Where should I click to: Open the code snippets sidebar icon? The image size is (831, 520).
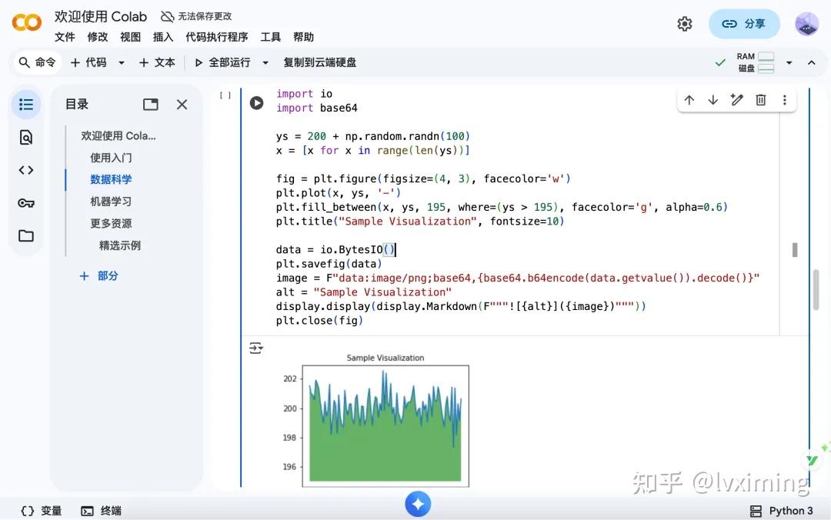[26, 170]
